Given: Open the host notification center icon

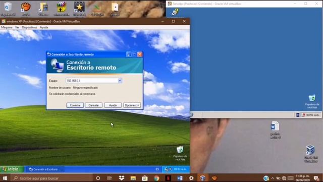Looking at the screenshot, I should [x=316, y=178].
